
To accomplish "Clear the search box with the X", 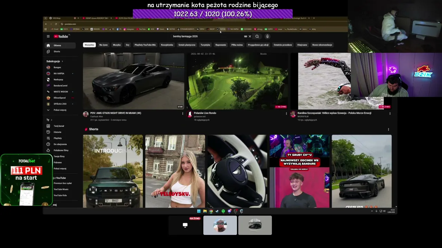I will (x=250, y=36).
